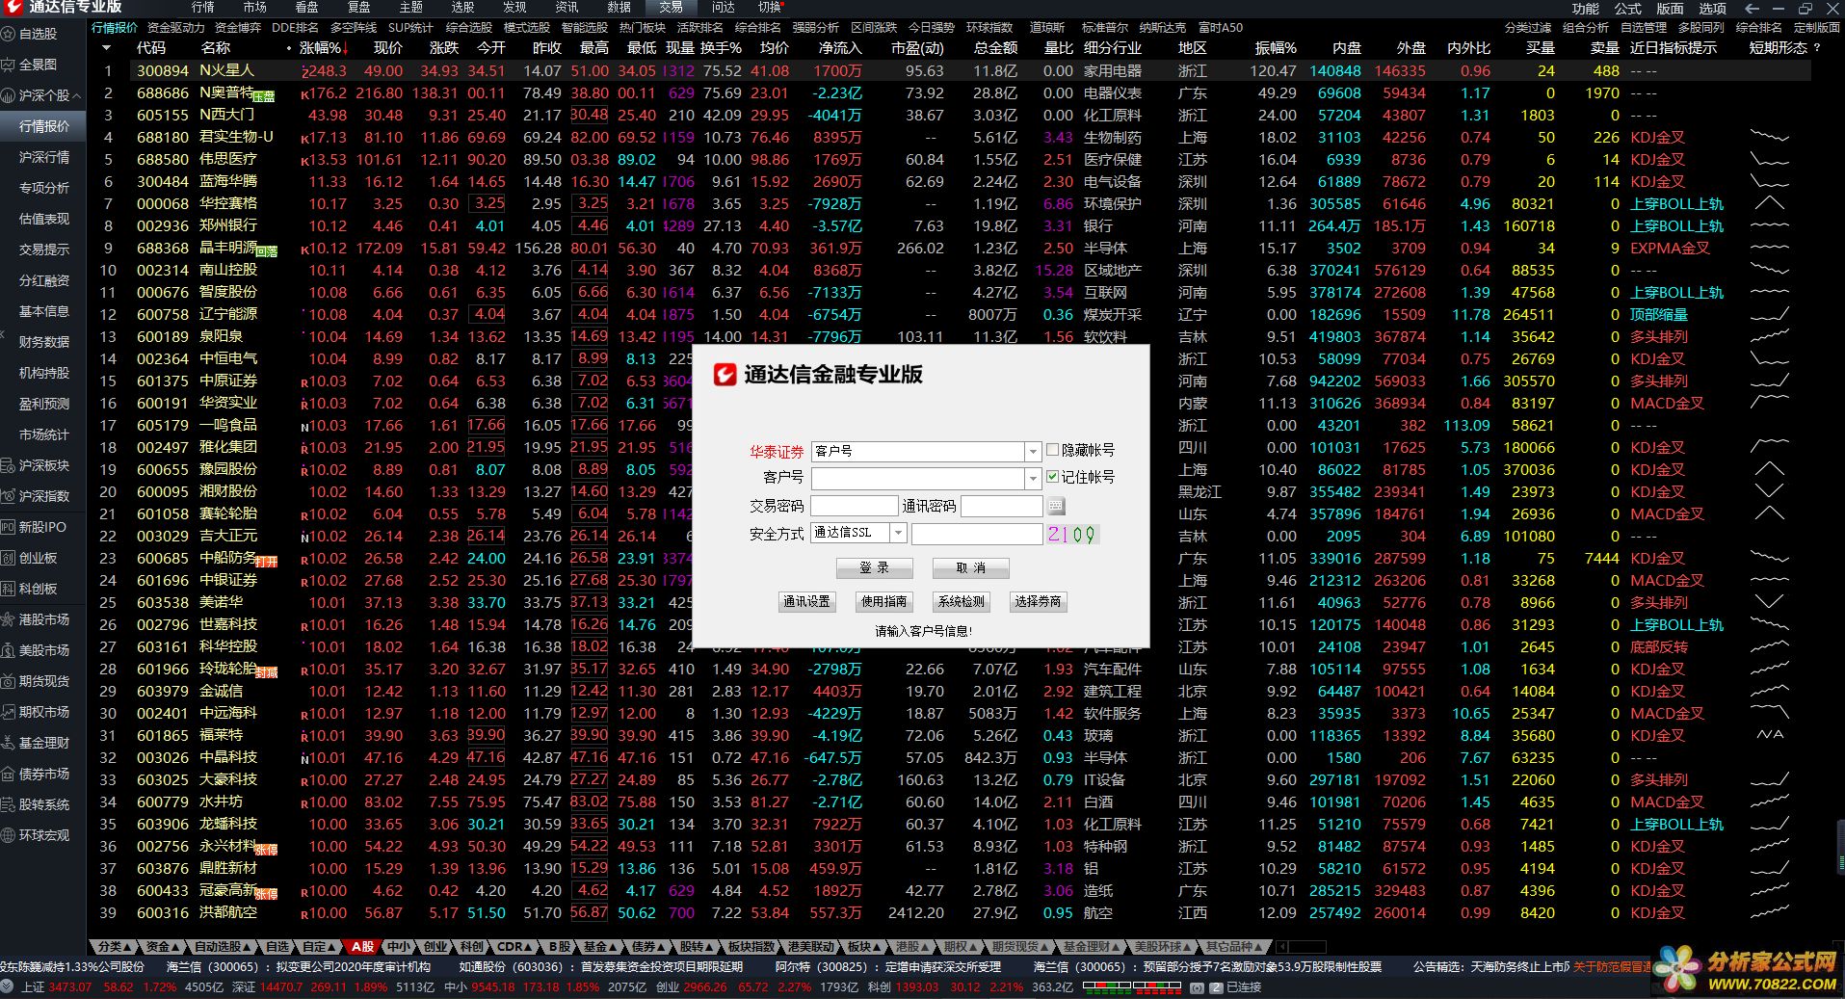
Task: Click the 使用指南 button
Action: [x=884, y=602]
